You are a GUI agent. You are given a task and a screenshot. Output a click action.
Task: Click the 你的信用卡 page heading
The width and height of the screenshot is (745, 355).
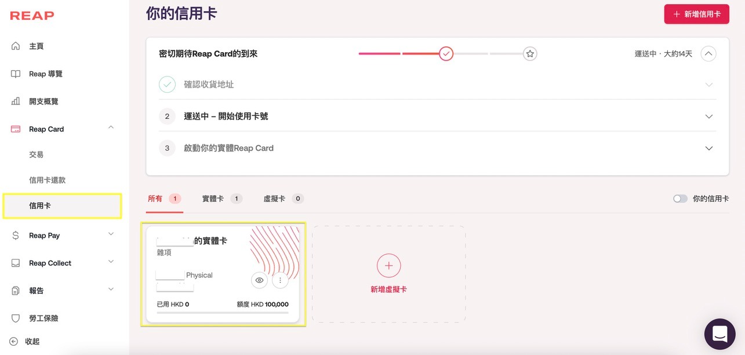click(x=181, y=13)
